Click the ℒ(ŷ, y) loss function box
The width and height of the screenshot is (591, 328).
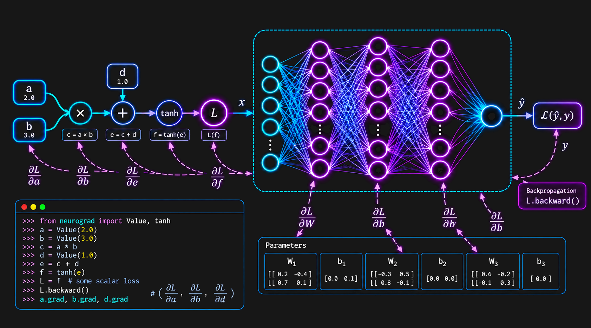[557, 115]
